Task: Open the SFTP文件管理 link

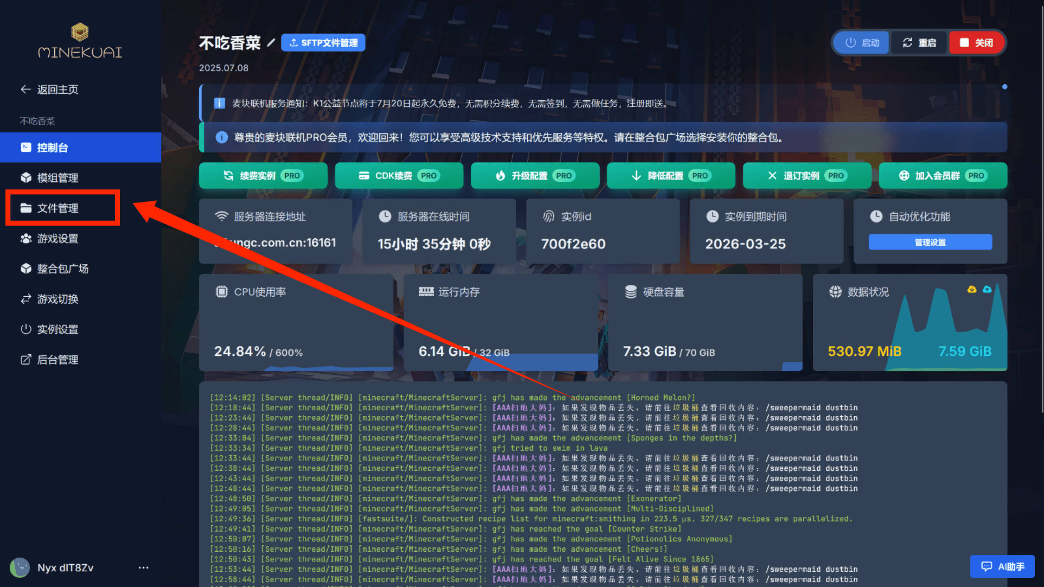Action: 323,42
